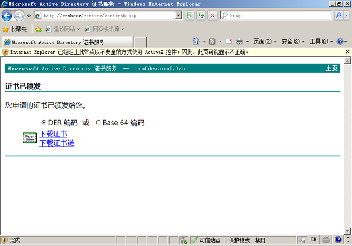Click the CH input language indicator

tap(314, 240)
